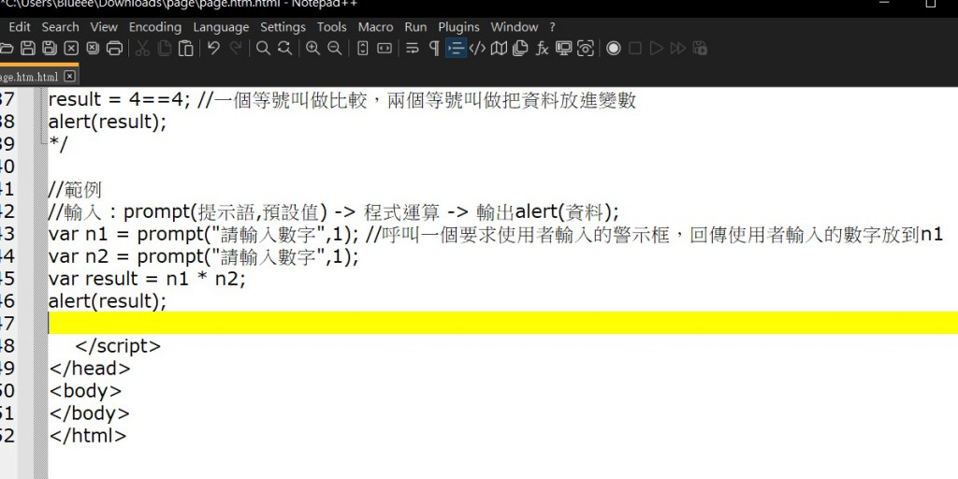Click the 'var result = n1 * n2;' line
This screenshot has width=958, height=479.
pyautogui.click(x=147, y=279)
